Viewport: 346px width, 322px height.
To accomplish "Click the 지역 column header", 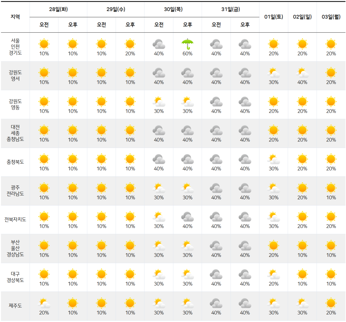I will tap(15, 17).
